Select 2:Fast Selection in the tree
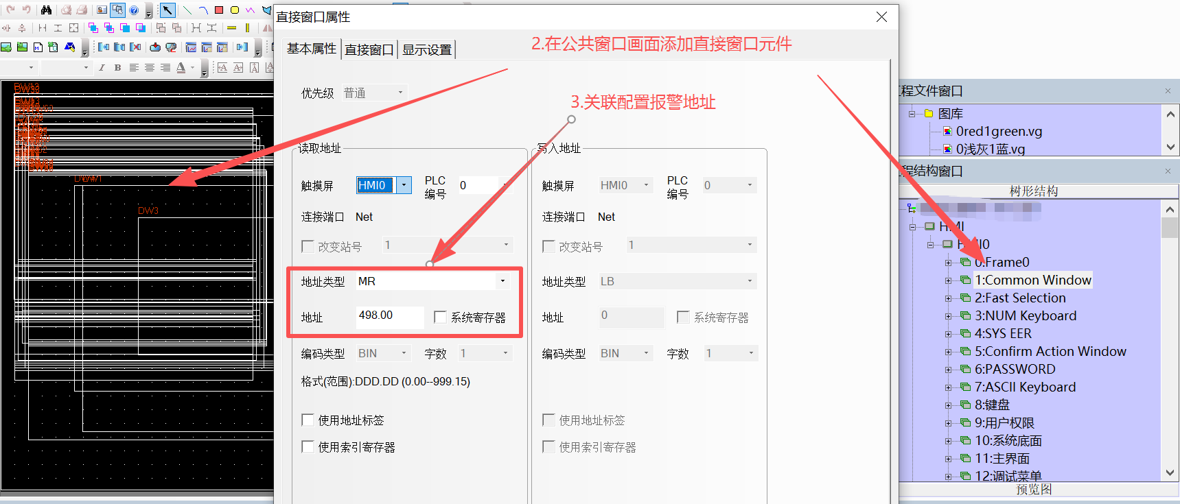 click(1020, 298)
